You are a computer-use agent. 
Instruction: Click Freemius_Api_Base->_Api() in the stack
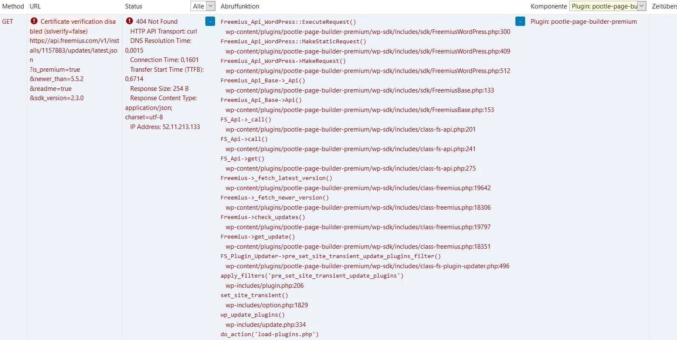pos(263,81)
